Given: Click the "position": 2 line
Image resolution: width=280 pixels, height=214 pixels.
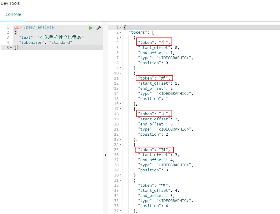Looking at the screenshot, I should click(x=153, y=134).
